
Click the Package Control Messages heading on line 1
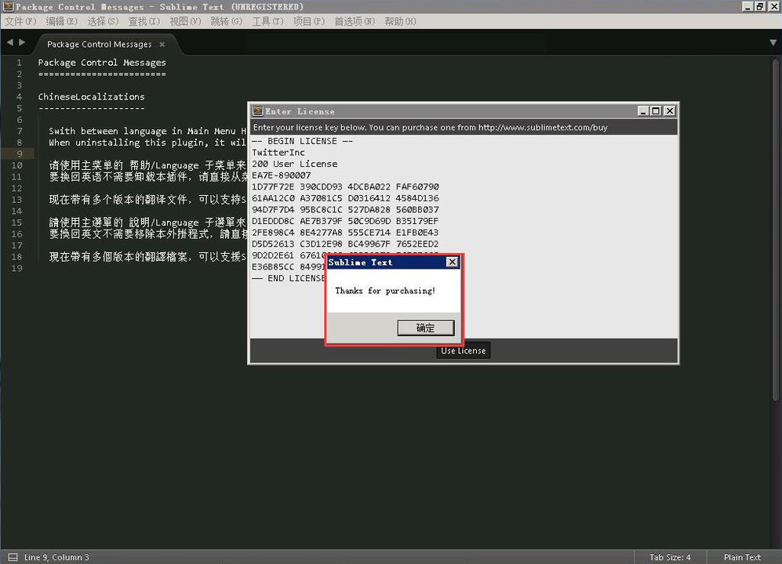pyautogui.click(x=102, y=63)
